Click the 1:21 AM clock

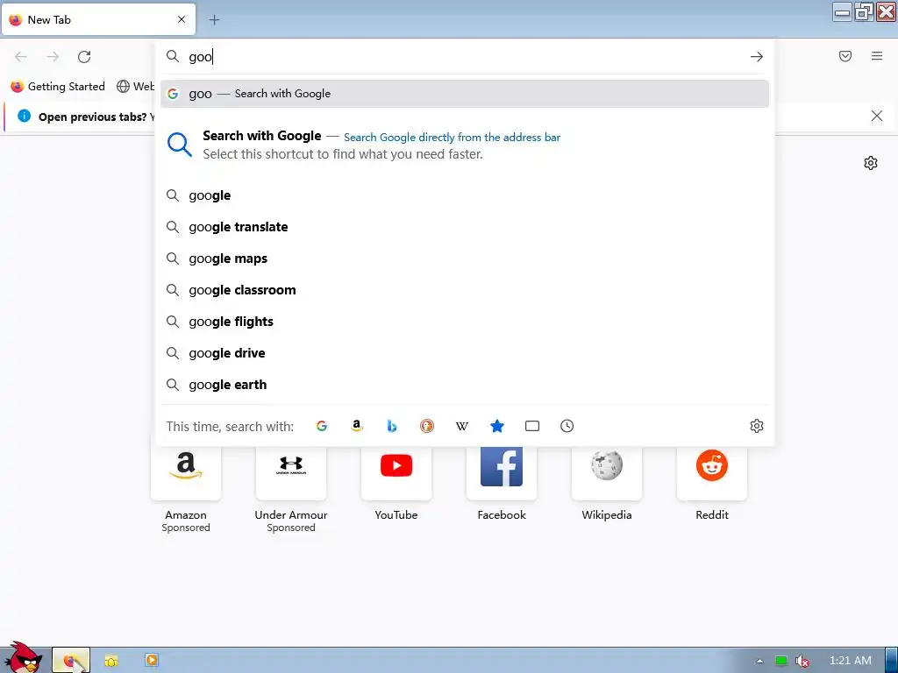(851, 661)
